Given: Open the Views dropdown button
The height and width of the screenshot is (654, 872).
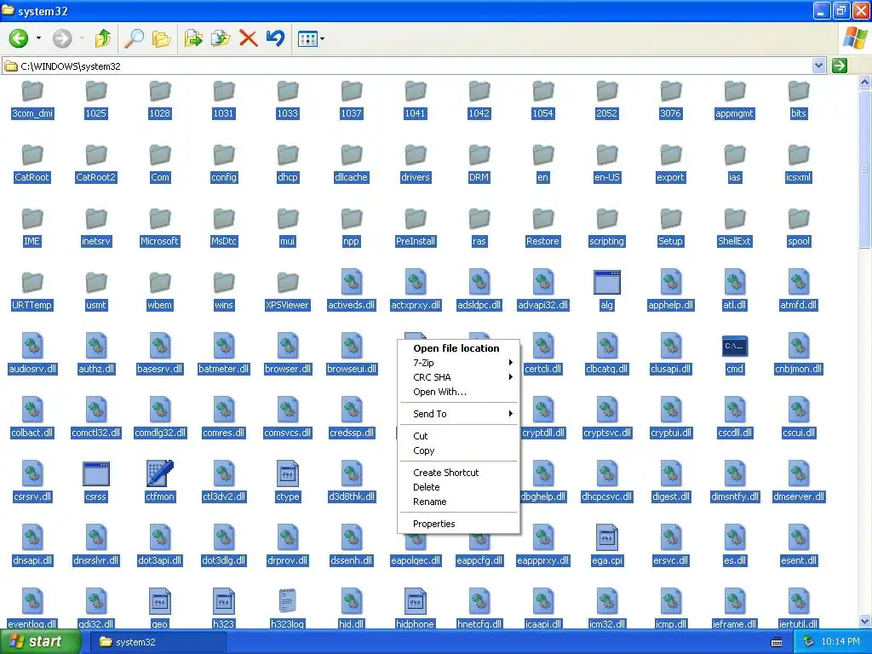Looking at the screenshot, I should click(311, 38).
